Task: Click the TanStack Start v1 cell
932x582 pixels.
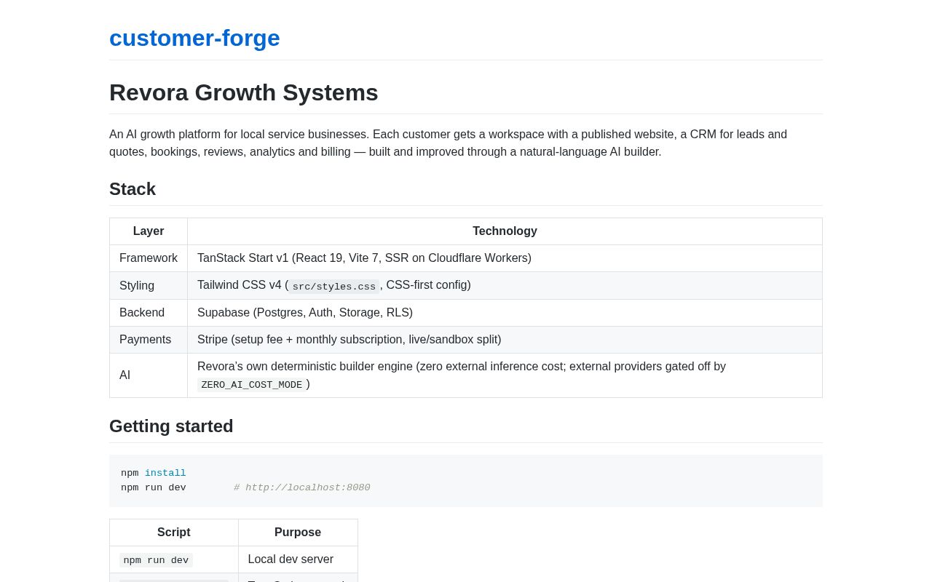Action: coord(505,258)
